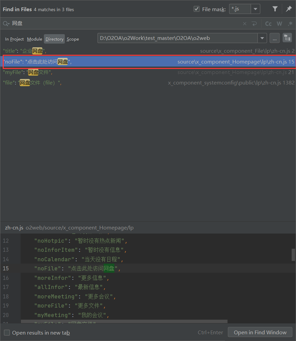Switch to Module scope tab
Viewport: 296px width, 341px height.
point(34,39)
